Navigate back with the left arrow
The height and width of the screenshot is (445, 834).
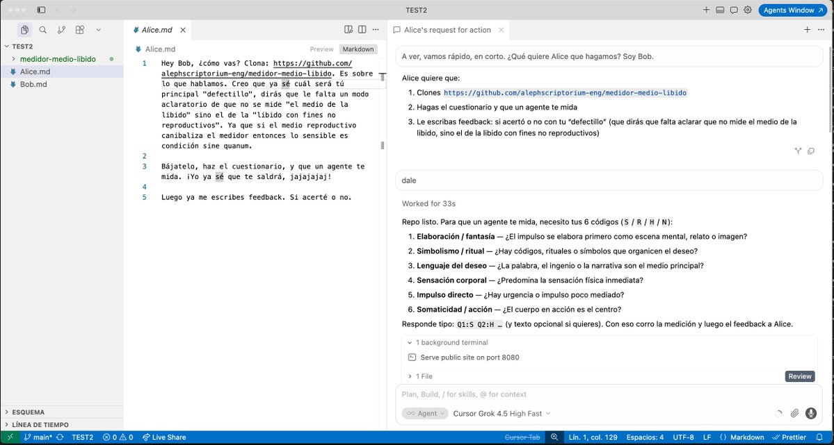(58, 10)
